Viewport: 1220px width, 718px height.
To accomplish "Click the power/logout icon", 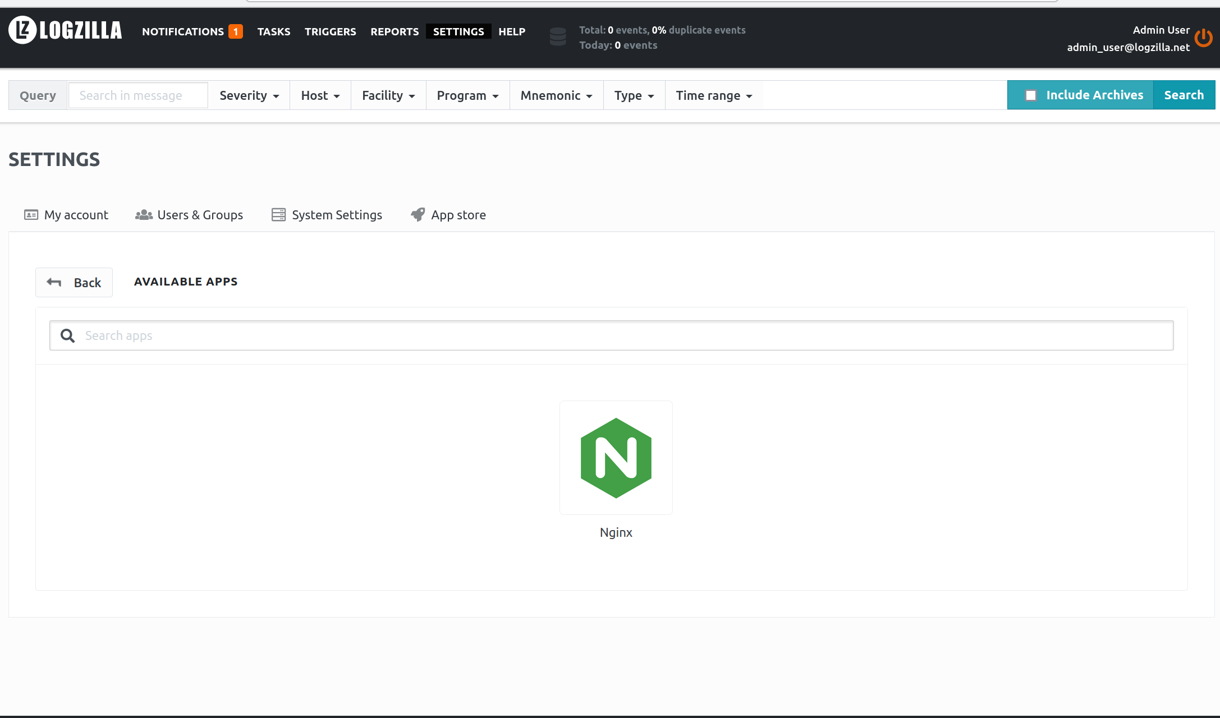I will 1204,38.
